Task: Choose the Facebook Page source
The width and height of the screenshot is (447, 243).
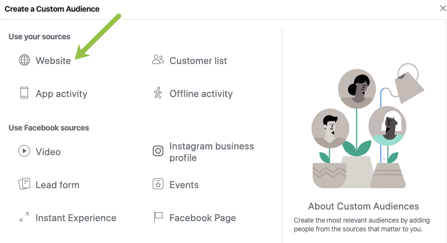Action: tap(203, 218)
